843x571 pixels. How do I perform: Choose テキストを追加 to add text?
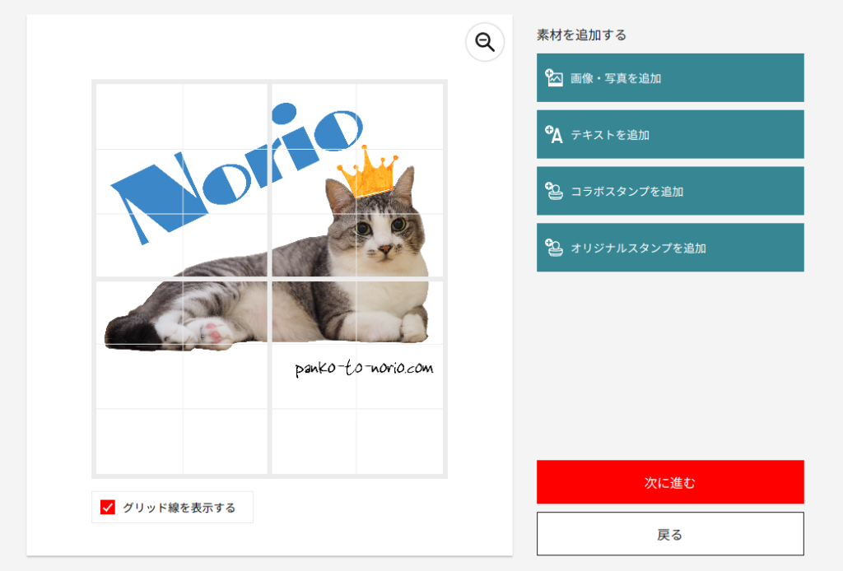tap(670, 134)
